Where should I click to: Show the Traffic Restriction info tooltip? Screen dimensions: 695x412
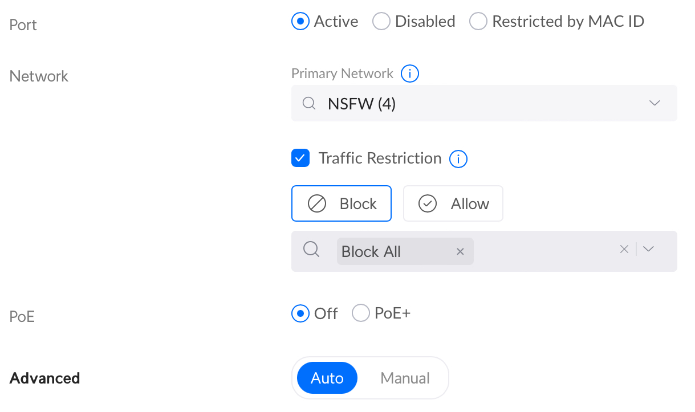coord(458,158)
